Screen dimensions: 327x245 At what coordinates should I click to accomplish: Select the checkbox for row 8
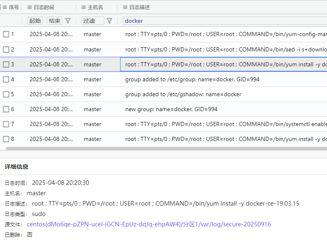(x=6, y=139)
